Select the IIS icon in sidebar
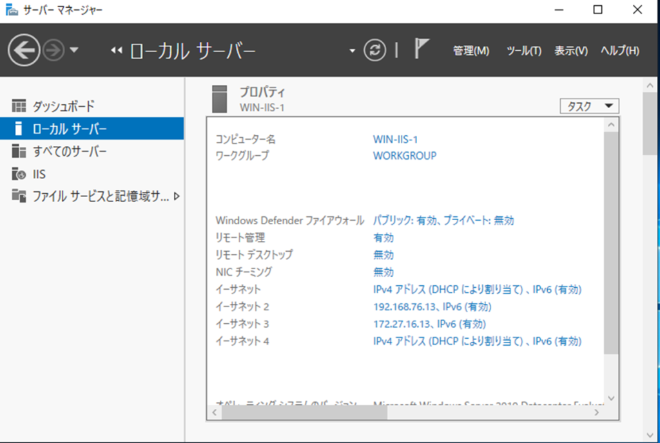 pyautogui.click(x=19, y=174)
